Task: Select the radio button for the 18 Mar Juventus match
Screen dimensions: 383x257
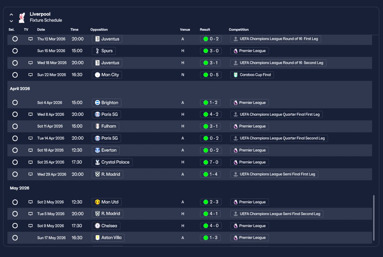Action: click(x=15, y=63)
